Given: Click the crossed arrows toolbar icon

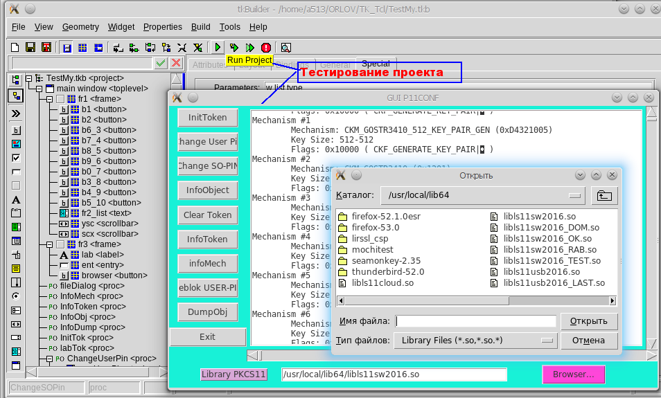Looking at the screenshot, I should [x=182, y=48].
